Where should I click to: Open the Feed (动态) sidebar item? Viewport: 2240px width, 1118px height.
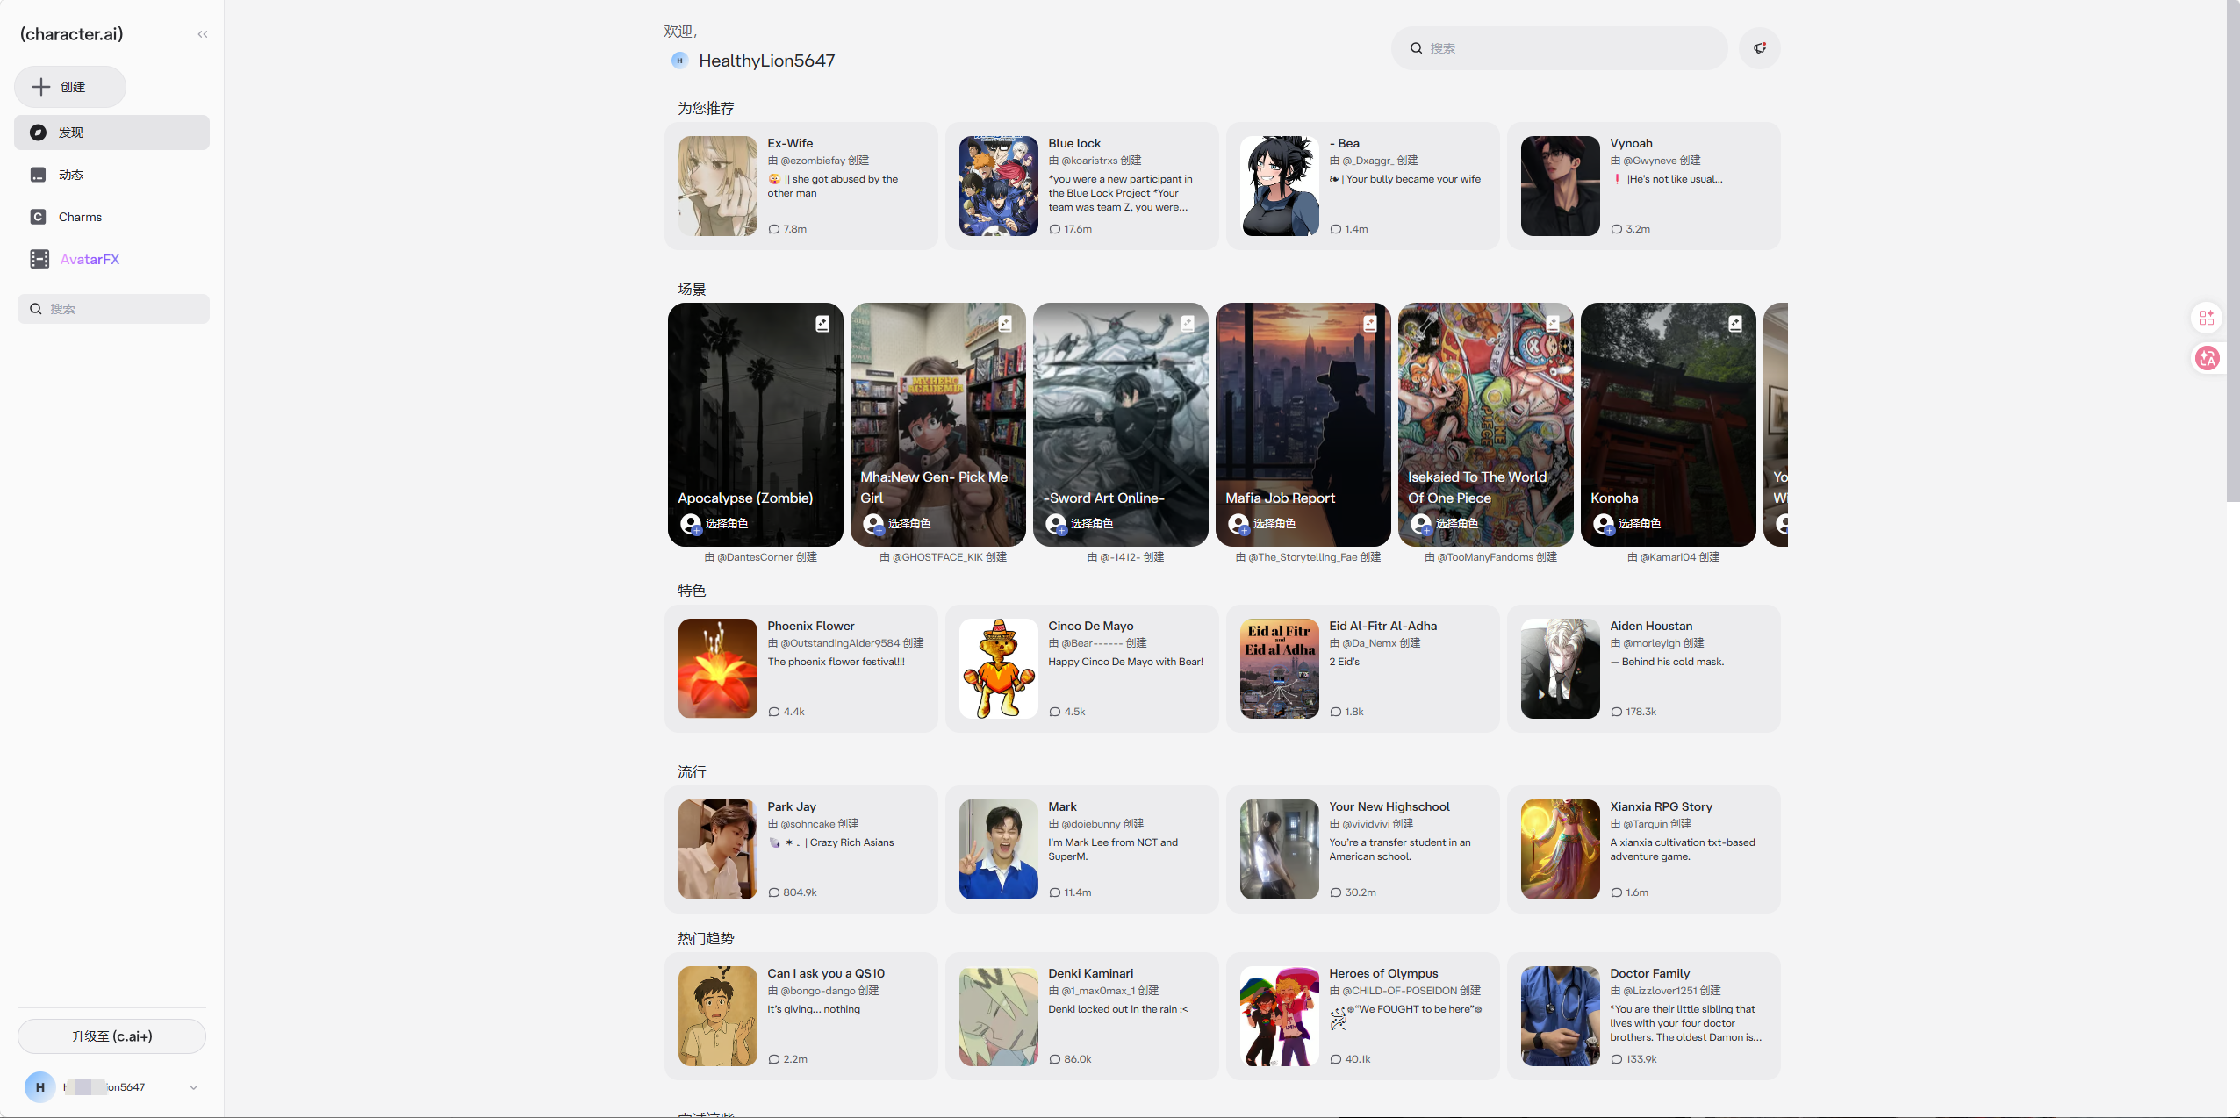coord(112,175)
